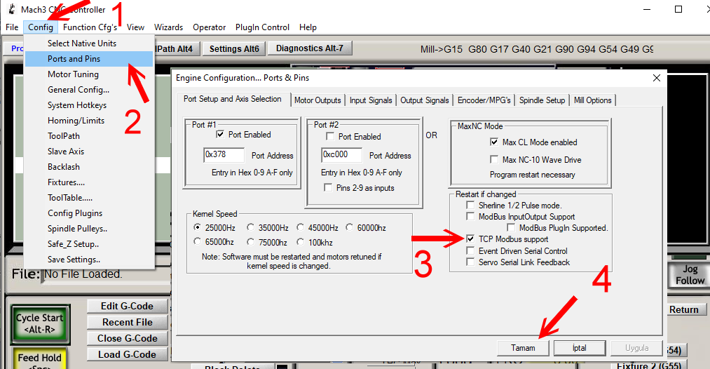Select 45000Hz kernel speed
The height and width of the screenshot is (369, 710).
tap(300, 227)
